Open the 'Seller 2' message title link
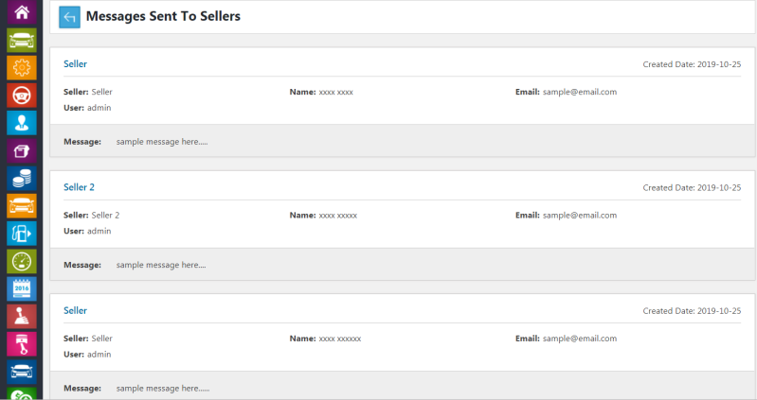 [79, 187]
